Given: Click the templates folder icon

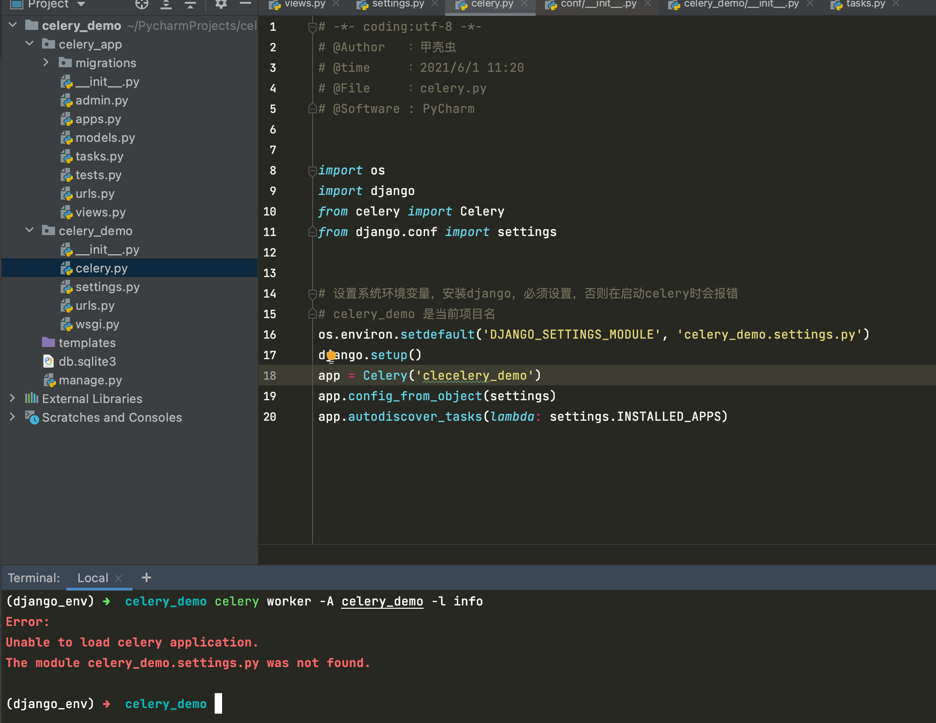Looking at the screenshot, I should (48, 342).
